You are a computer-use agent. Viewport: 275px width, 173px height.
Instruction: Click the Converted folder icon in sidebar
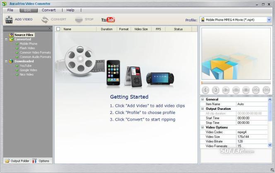click(x=11, y=39)
